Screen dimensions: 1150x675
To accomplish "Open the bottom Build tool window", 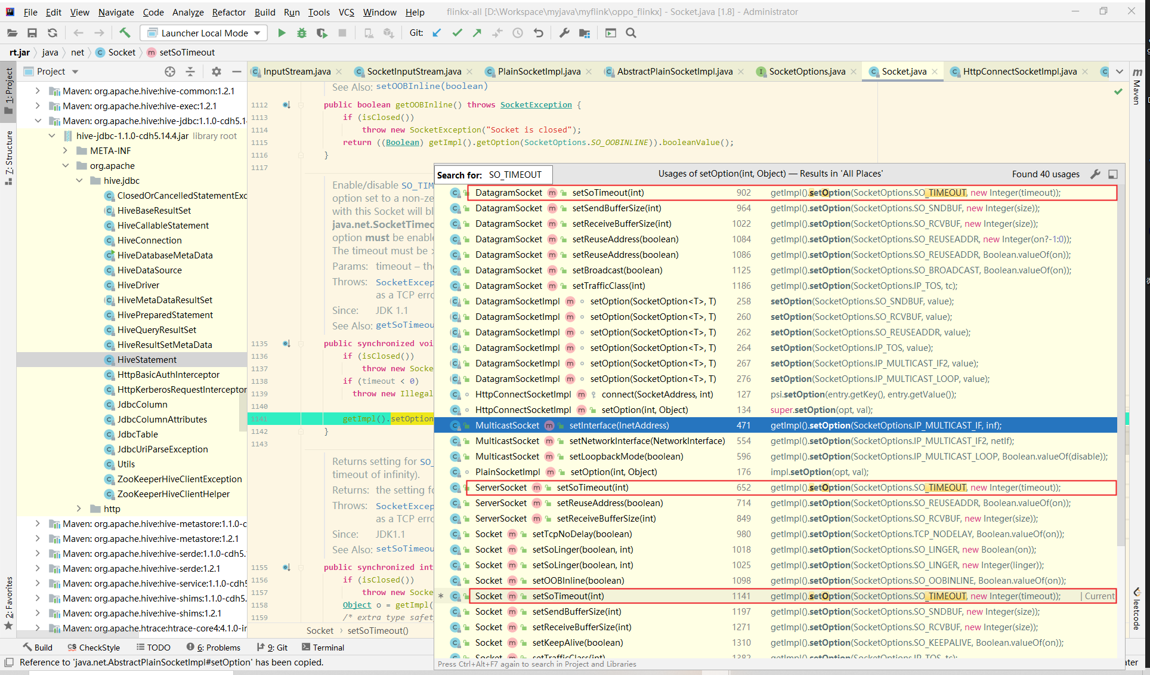I will 38,648.
